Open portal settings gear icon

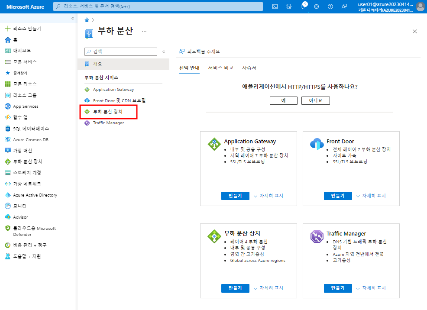[x=317, y=6]
